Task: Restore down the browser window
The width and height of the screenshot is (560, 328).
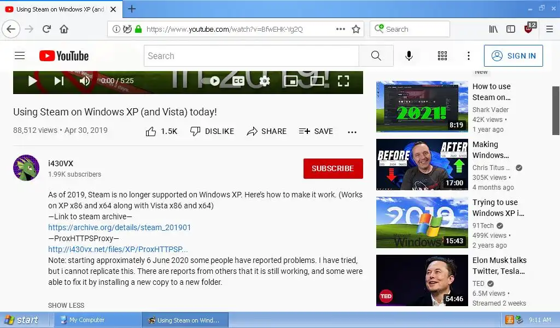Action: click(x=542, y=8)
